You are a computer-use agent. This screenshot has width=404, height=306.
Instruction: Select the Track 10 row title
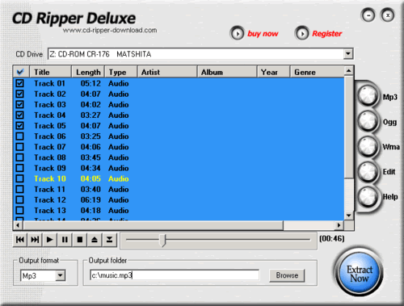click(x=50, y=178)
